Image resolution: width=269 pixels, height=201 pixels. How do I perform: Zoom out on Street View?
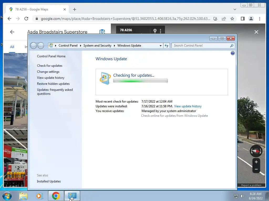(x=256, y=169)
